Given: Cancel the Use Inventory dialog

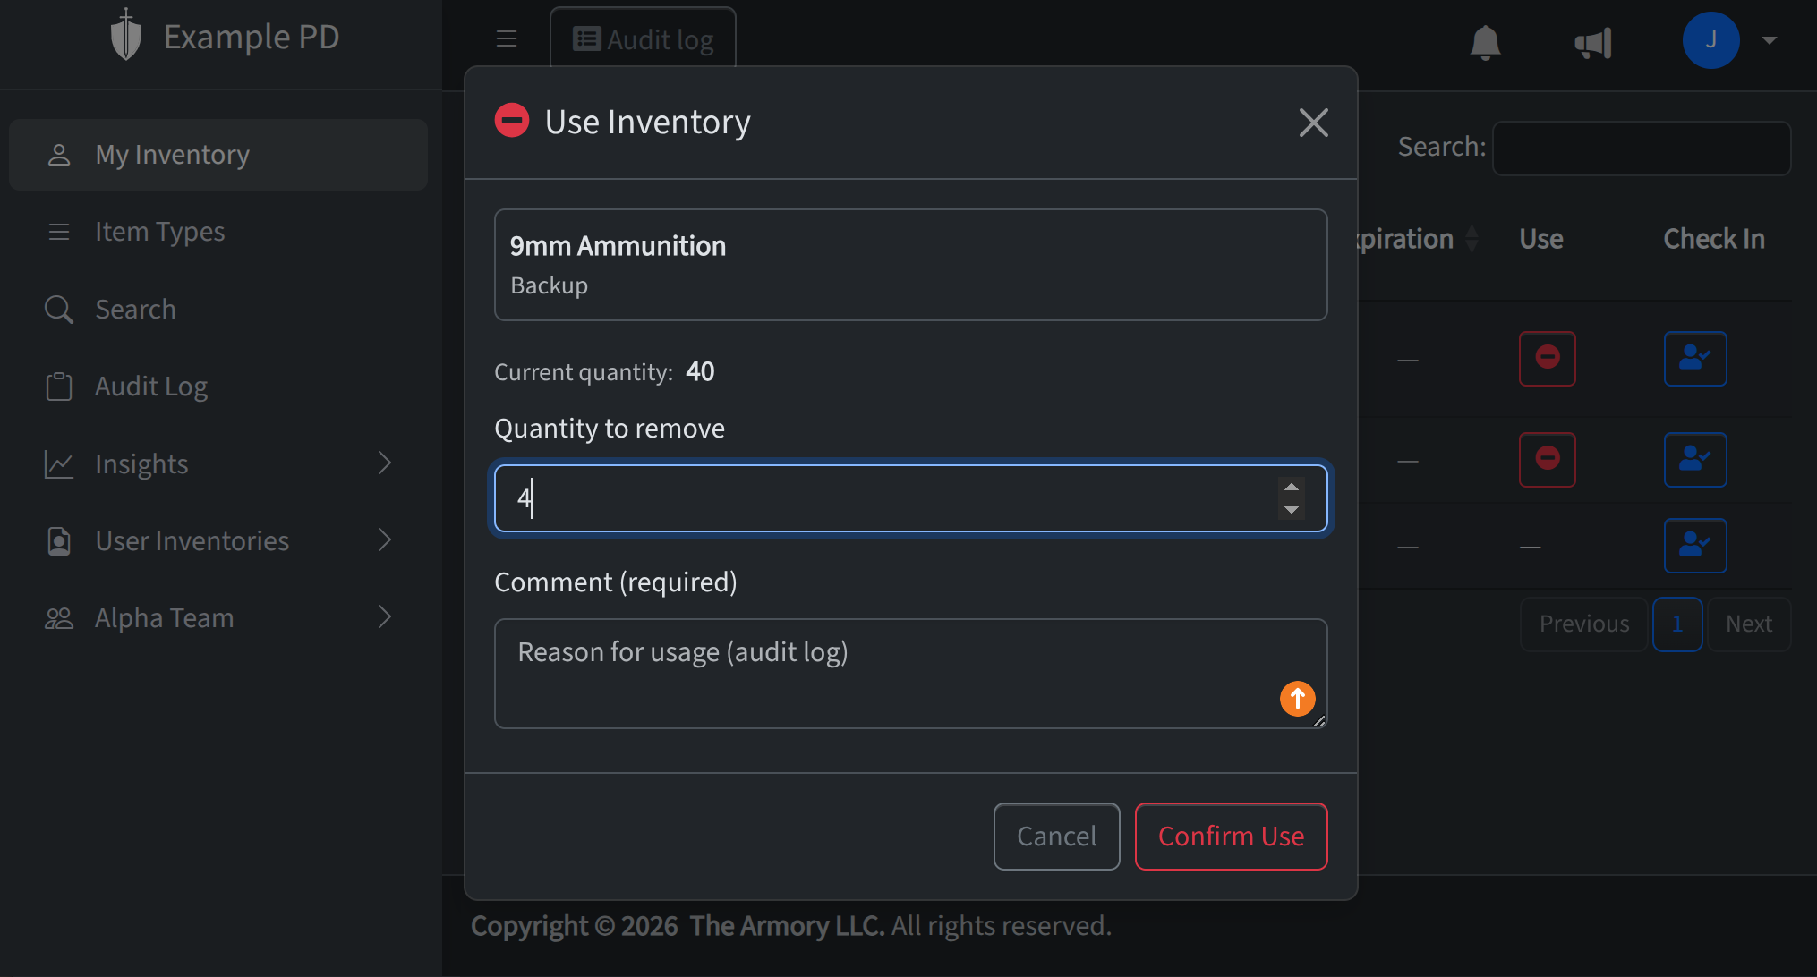Looking at the screenshot, I should coord(1056,836).
